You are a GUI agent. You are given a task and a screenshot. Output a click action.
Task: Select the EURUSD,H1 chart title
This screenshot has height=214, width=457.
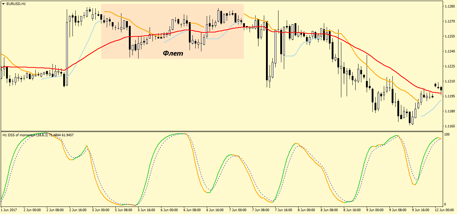pyautogui.click(x=16, y=4)
